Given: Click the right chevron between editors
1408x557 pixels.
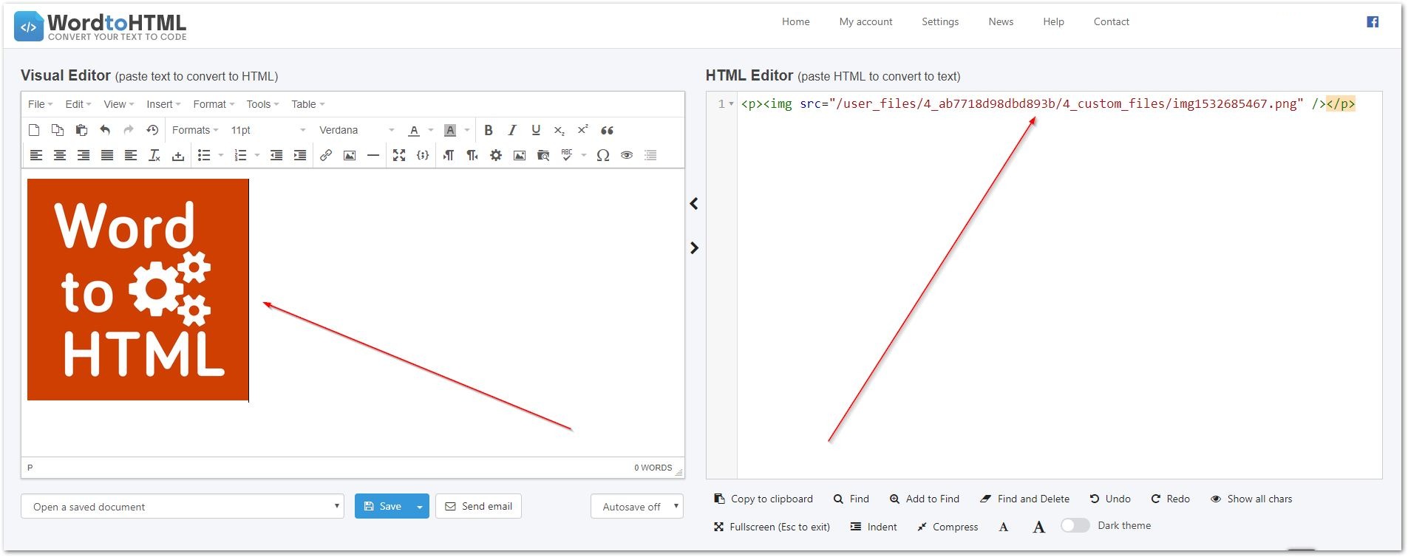Looking at the screenshot, I should [x=694, y=247].
